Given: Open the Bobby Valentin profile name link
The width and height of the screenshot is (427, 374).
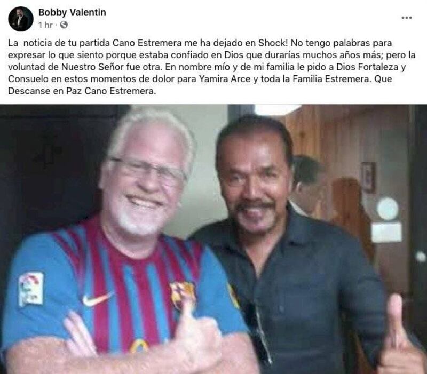Looking at the screenshot, I should (72, 12).
